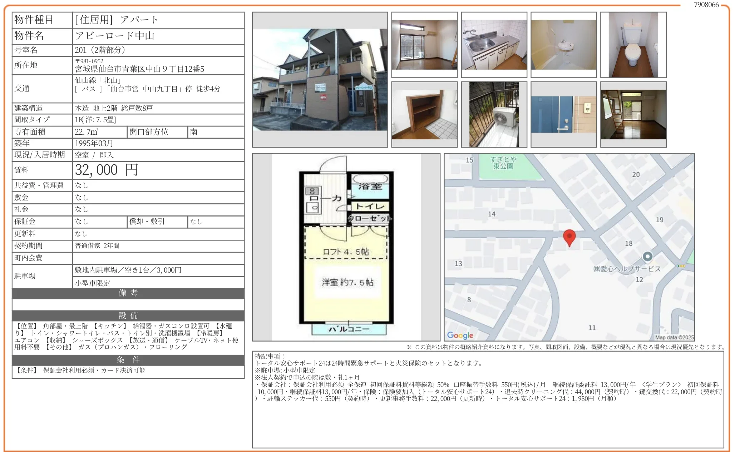Click the すぎとや東公園 park label
The image size is (735, 452).
(x=503, y=163)
